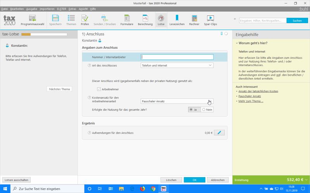Open link Ansatz der tatsächlichen Kosten
This screenshot has width=310, height=193.
(258, 91)
